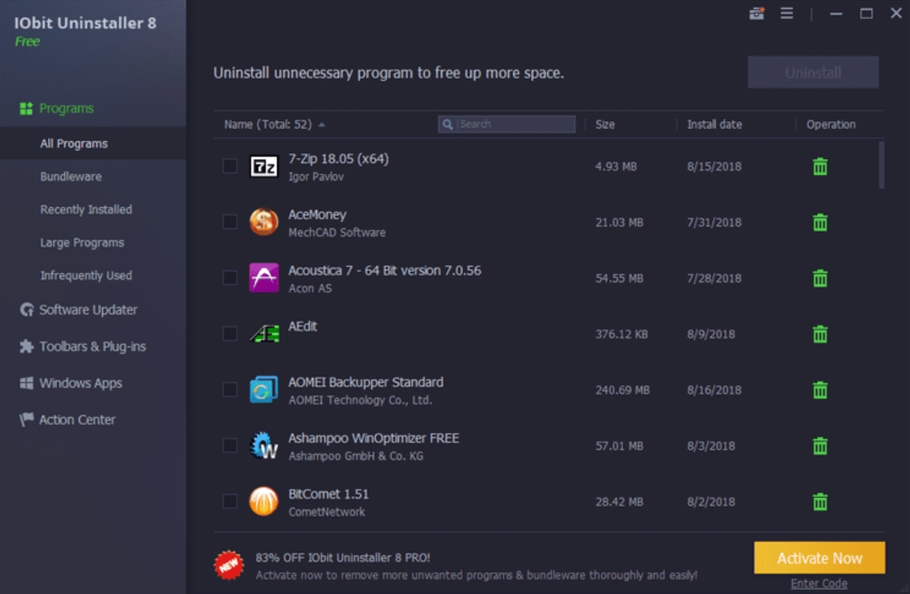This screenshot has height=594, width=910.
Task: Tick the checkbox for AceMoney
Action: pos(231,222)
